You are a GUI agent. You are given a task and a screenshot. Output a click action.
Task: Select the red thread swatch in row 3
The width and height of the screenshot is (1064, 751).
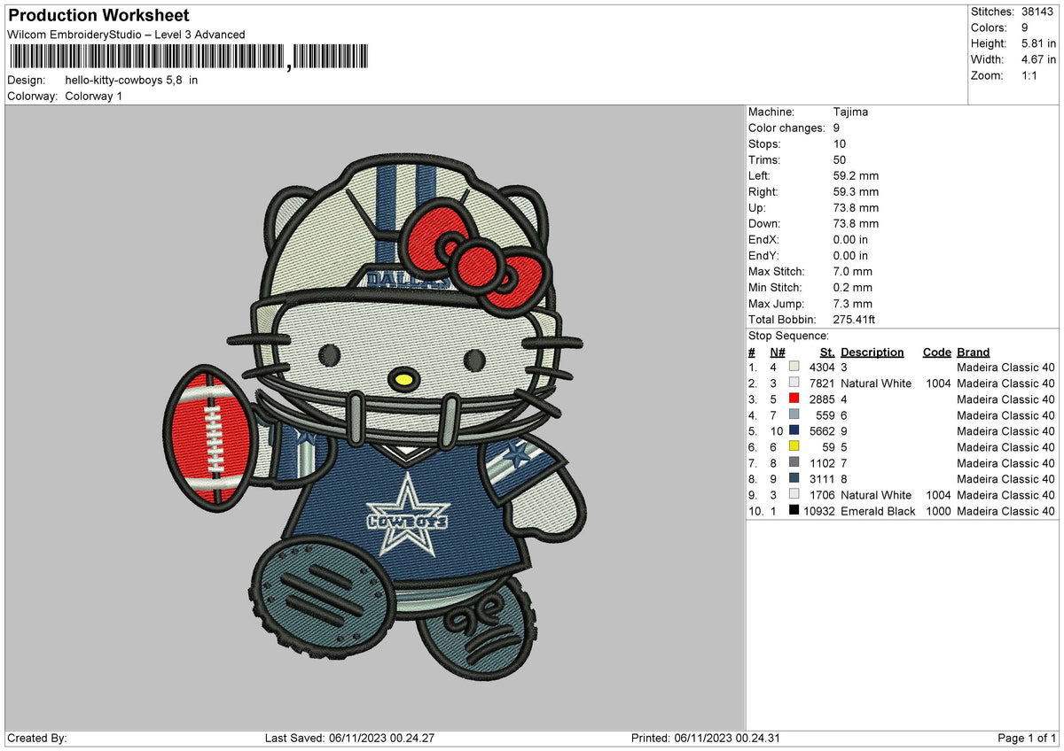click(x=794, y=399)
